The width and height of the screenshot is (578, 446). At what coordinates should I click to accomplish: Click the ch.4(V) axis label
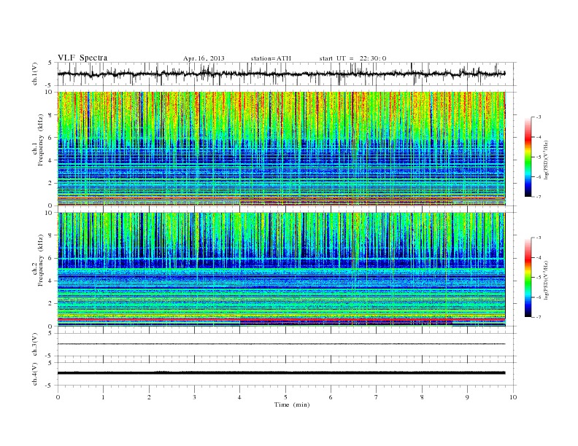click(35, 374)
